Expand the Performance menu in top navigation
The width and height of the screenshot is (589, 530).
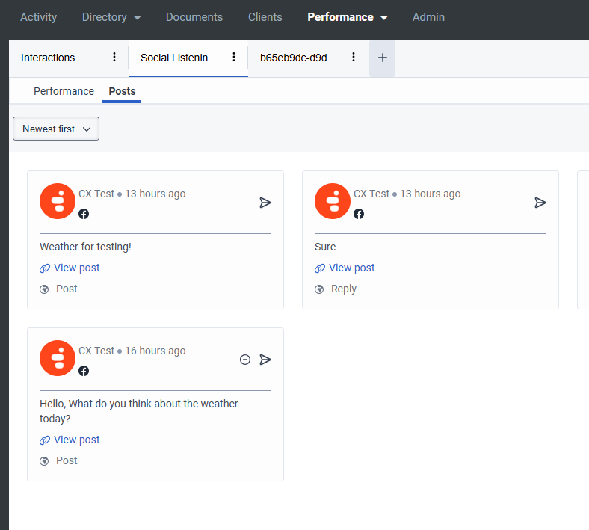tap(348, 17)
